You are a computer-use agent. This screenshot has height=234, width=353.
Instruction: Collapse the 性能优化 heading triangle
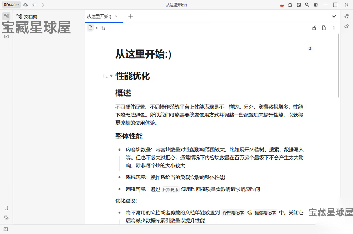point(111,76)
